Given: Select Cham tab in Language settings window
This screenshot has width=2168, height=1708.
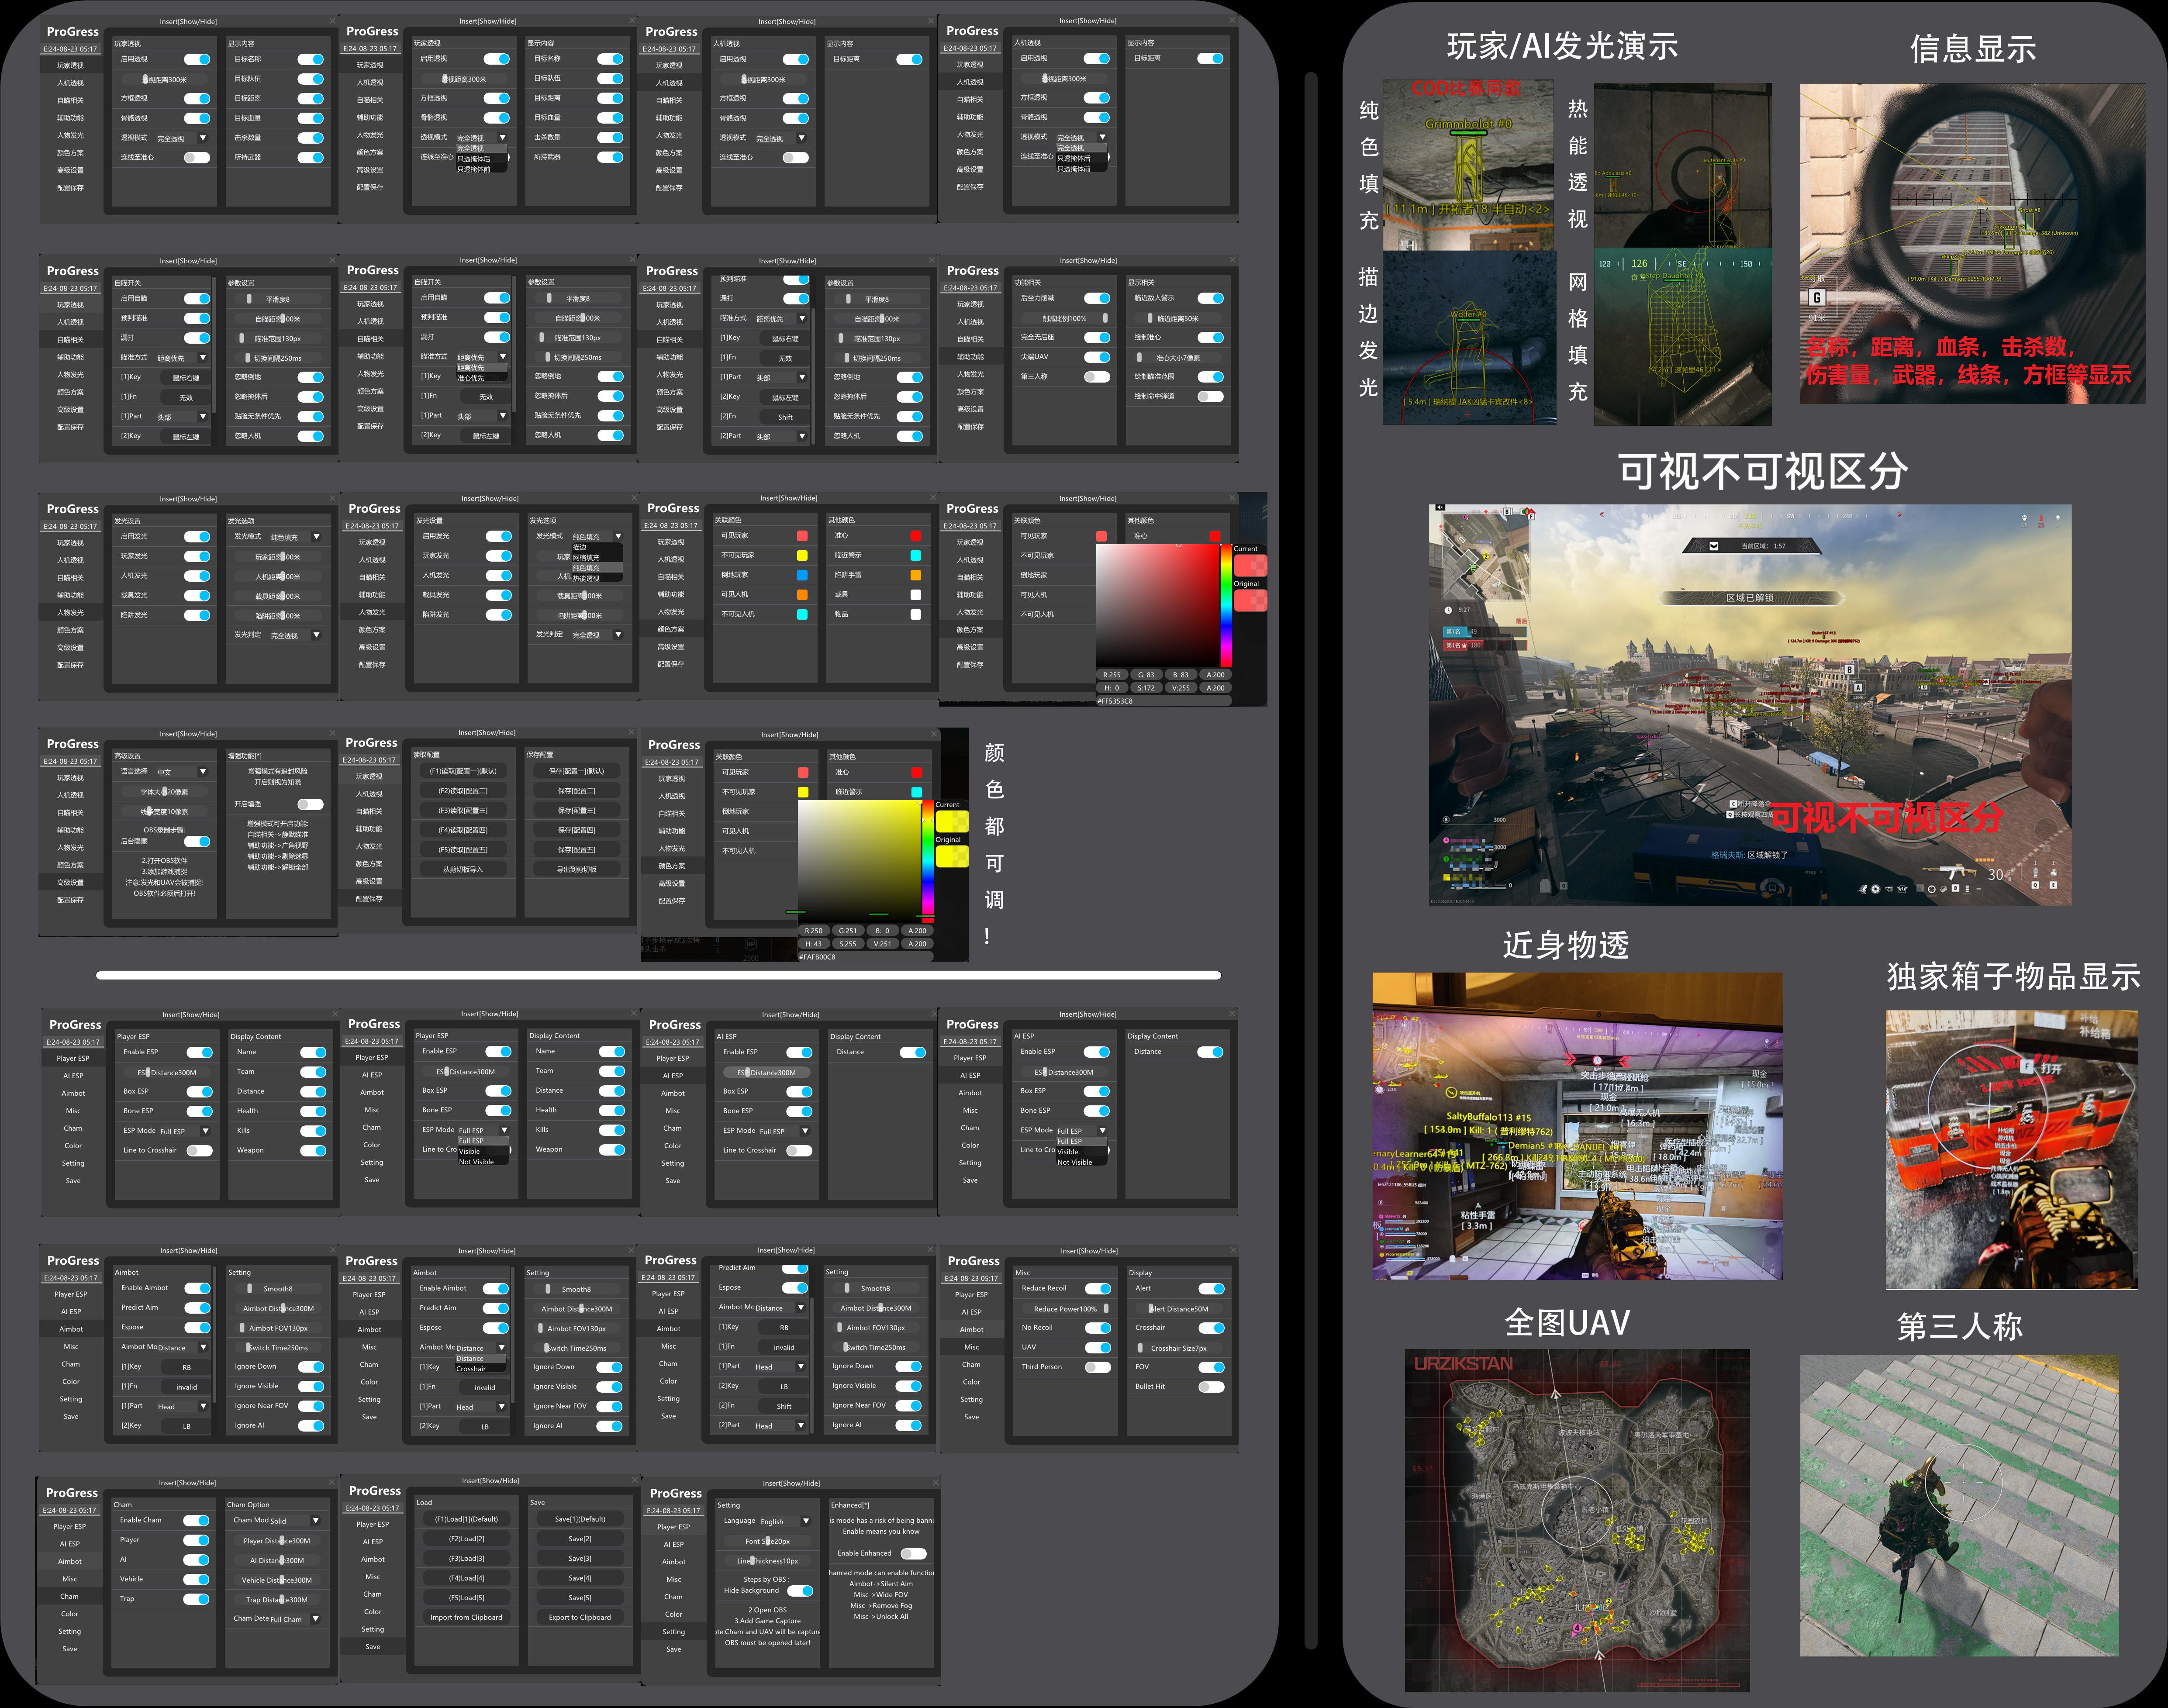Looking at the screenshot, I should pos(673,1597).
